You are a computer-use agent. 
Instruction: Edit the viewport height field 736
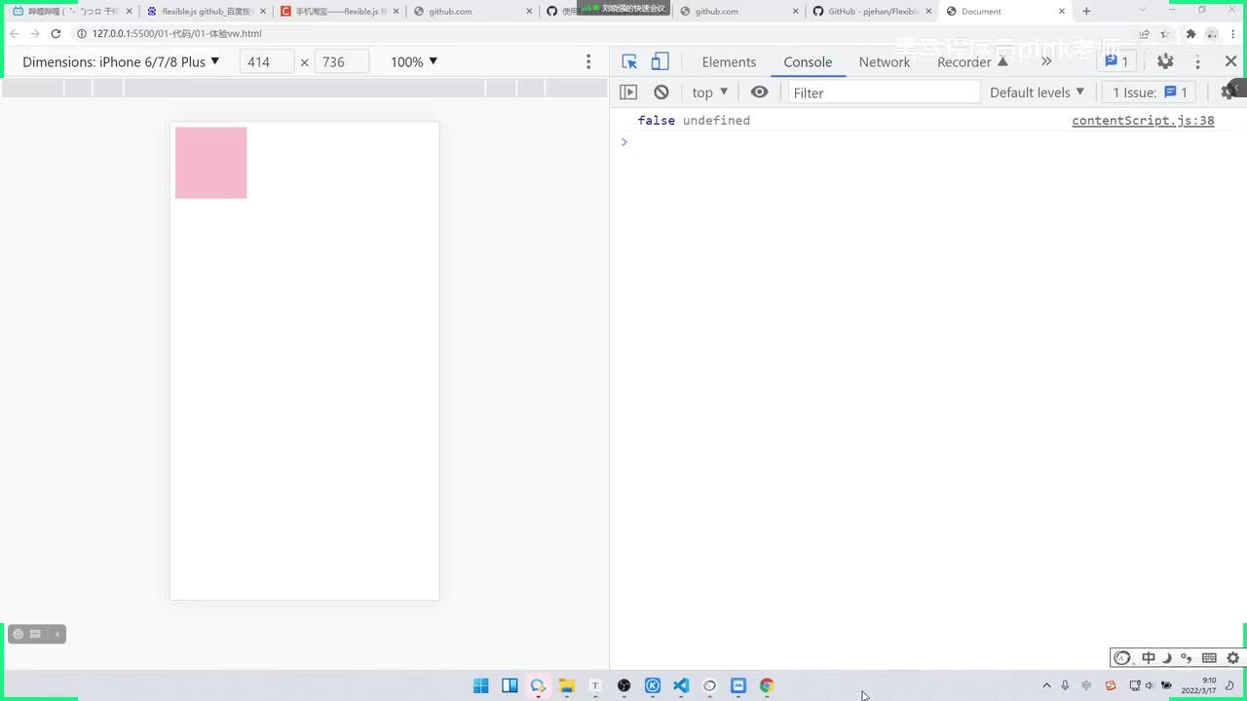341,61
